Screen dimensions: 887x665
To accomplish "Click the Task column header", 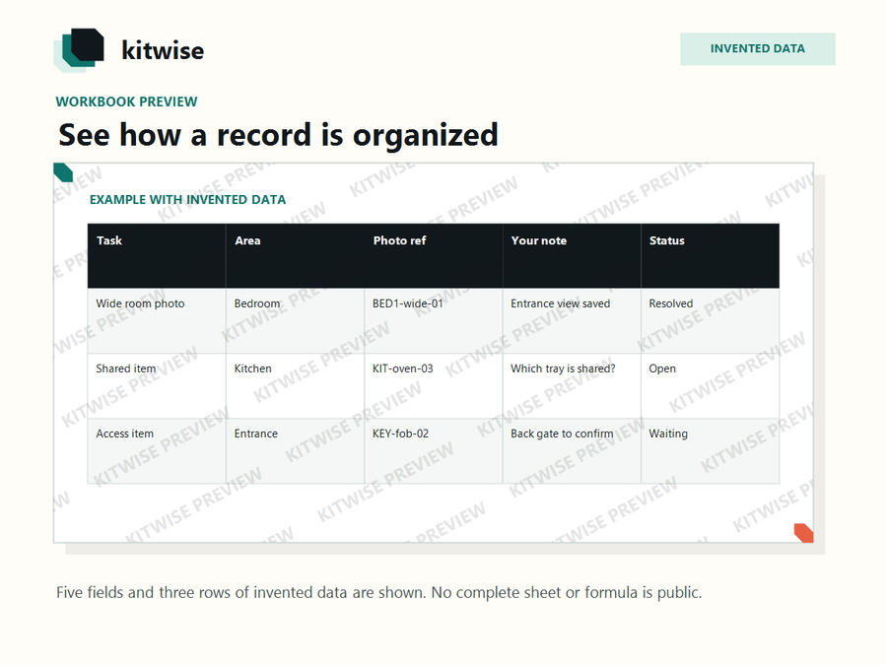I will point(157,255).
